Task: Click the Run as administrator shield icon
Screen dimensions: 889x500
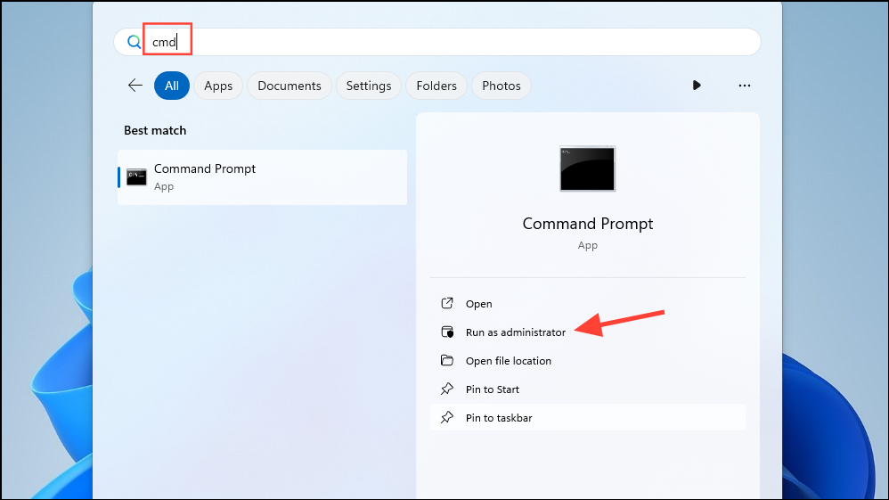Action: coord(447,332)
